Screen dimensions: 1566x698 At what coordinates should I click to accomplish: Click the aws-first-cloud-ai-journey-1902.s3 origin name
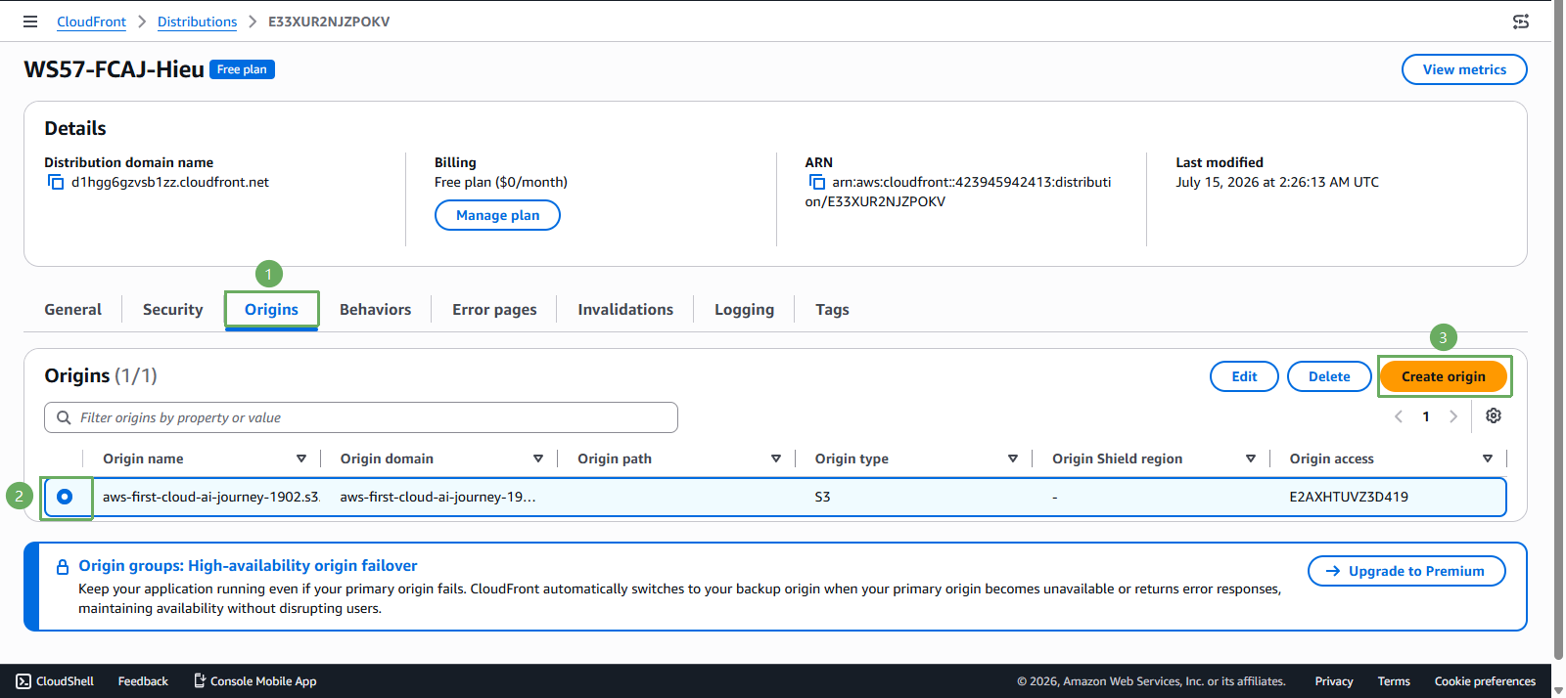(210, 497)
